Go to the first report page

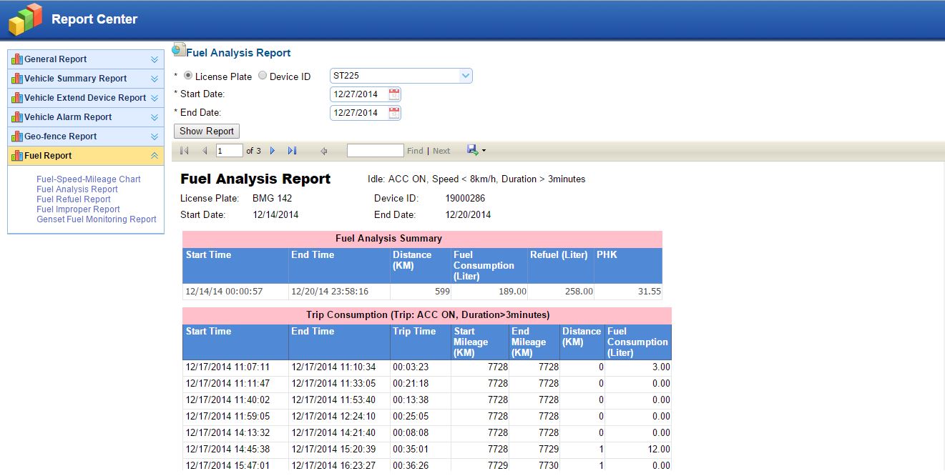tap(184, 151)
